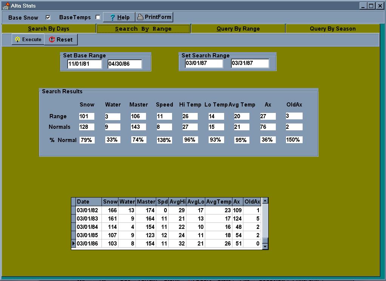Select the 03/01/82 date cell
The image size is (386, 281).
coord(89,210)
